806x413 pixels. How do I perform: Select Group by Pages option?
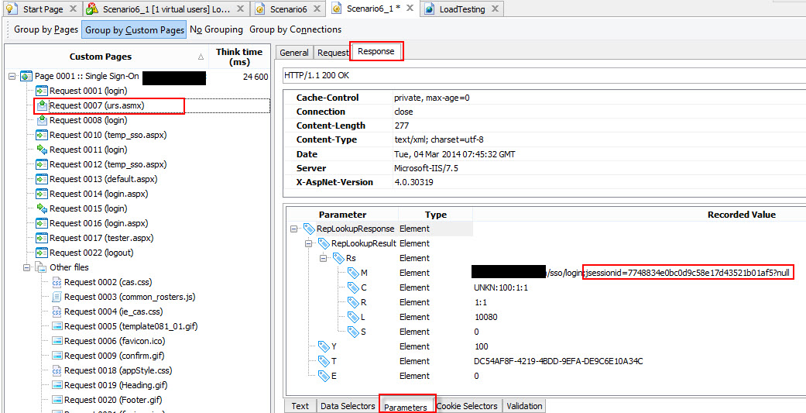point(46,29)
